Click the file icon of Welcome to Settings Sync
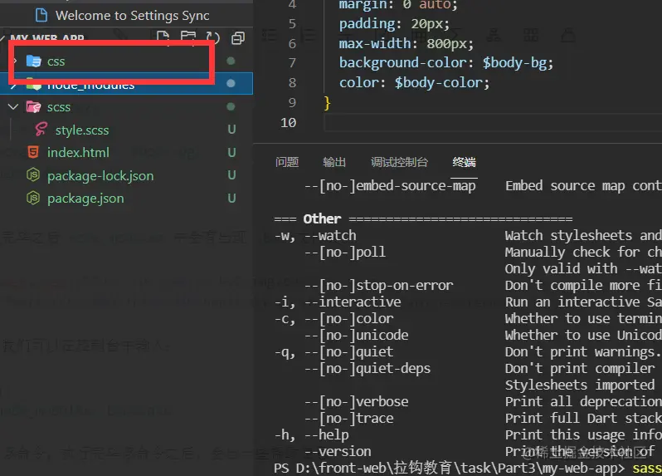Viewport: 662px width, 476px height. [41, 15]
